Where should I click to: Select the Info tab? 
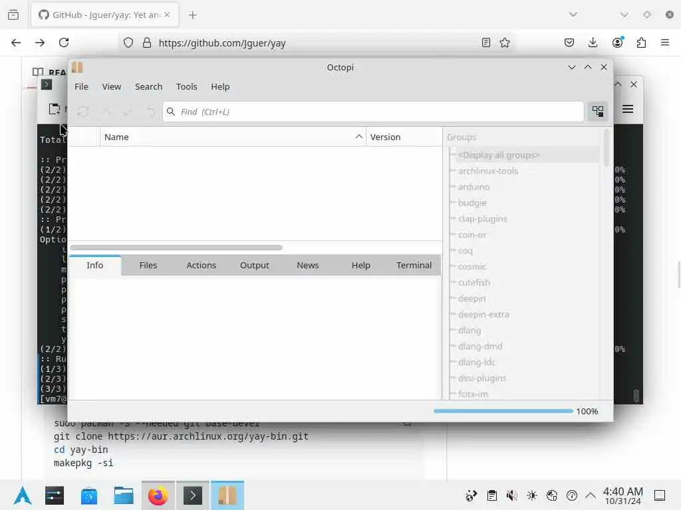pyautogui.click(x=94, y=266)
